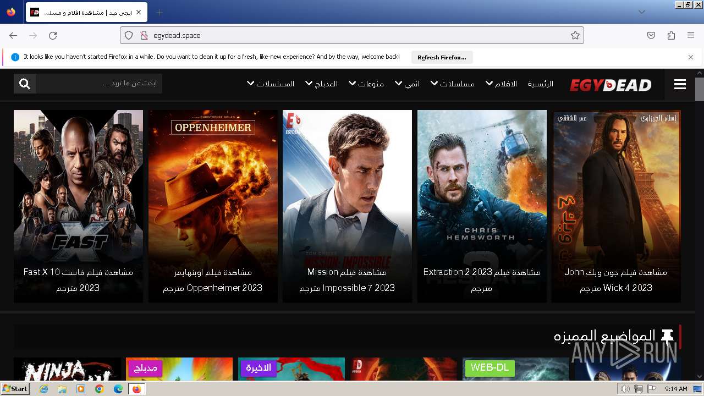The height and width of the screenshot is (396, 704).
Task: Open the Save to Pocket icon
Action: (x=651, y=35)
